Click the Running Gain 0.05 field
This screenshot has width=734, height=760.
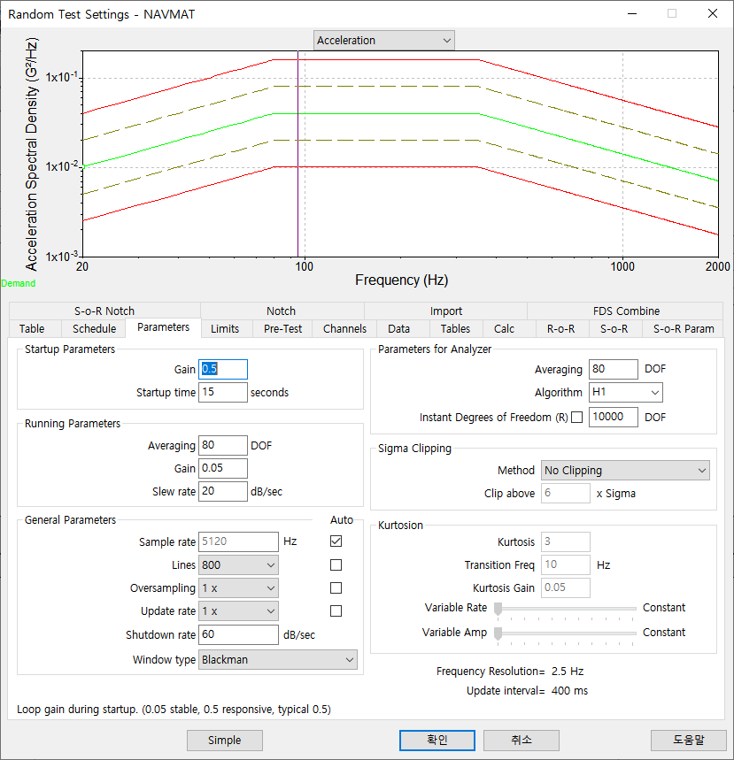(222, 468)
